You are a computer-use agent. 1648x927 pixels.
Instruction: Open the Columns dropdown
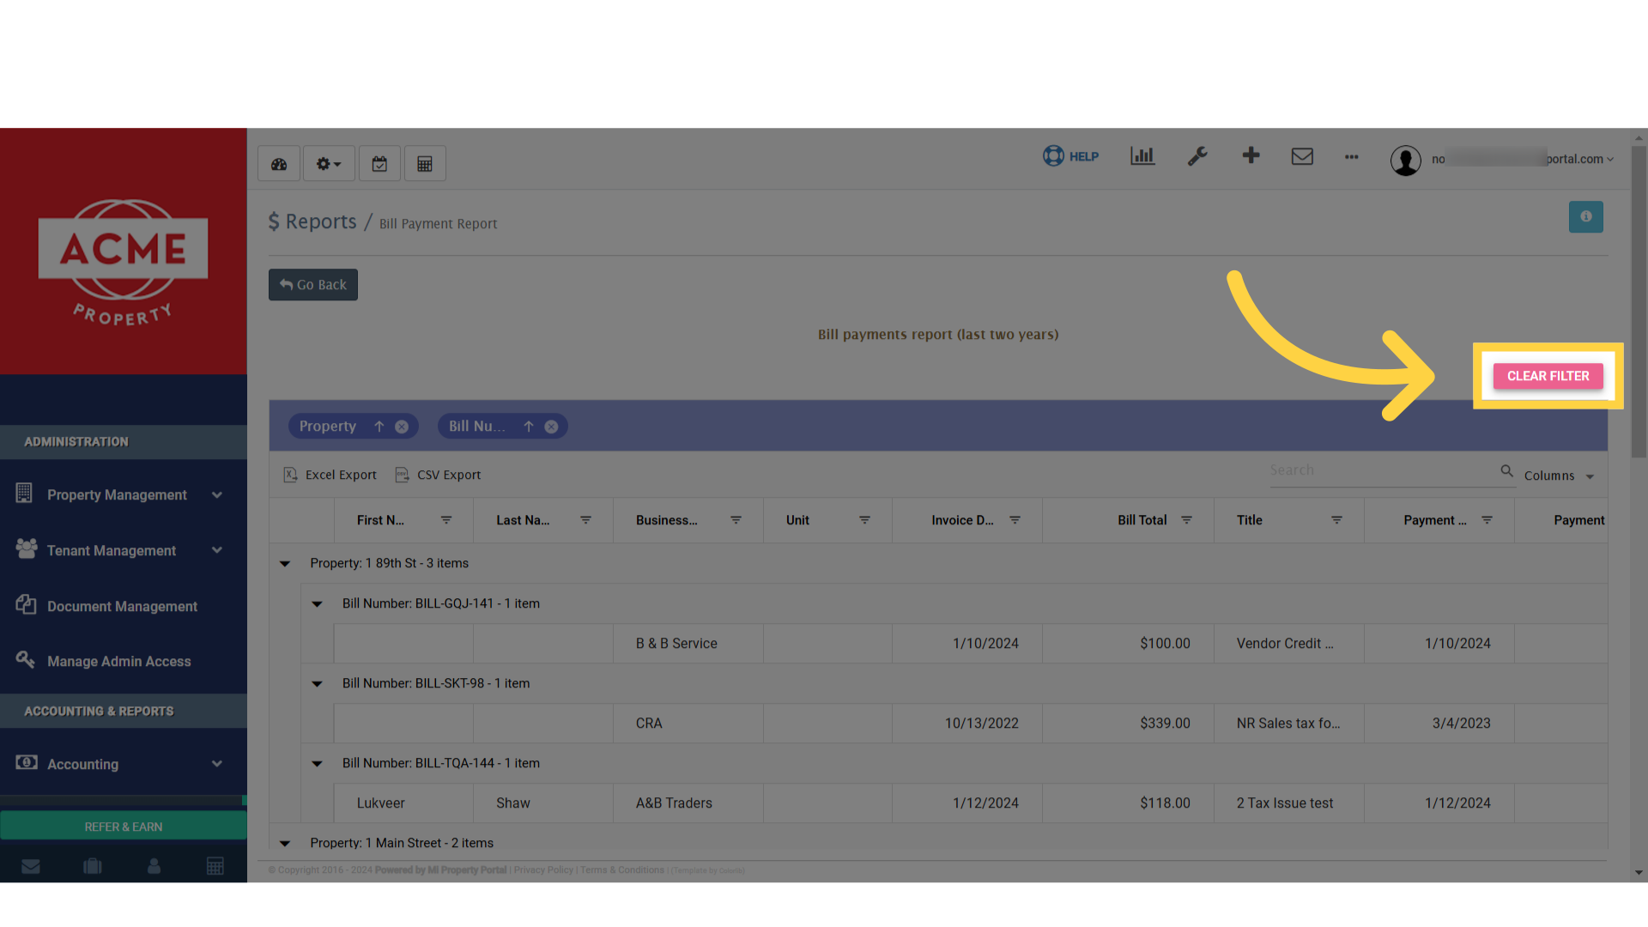tap(1559, 476)
